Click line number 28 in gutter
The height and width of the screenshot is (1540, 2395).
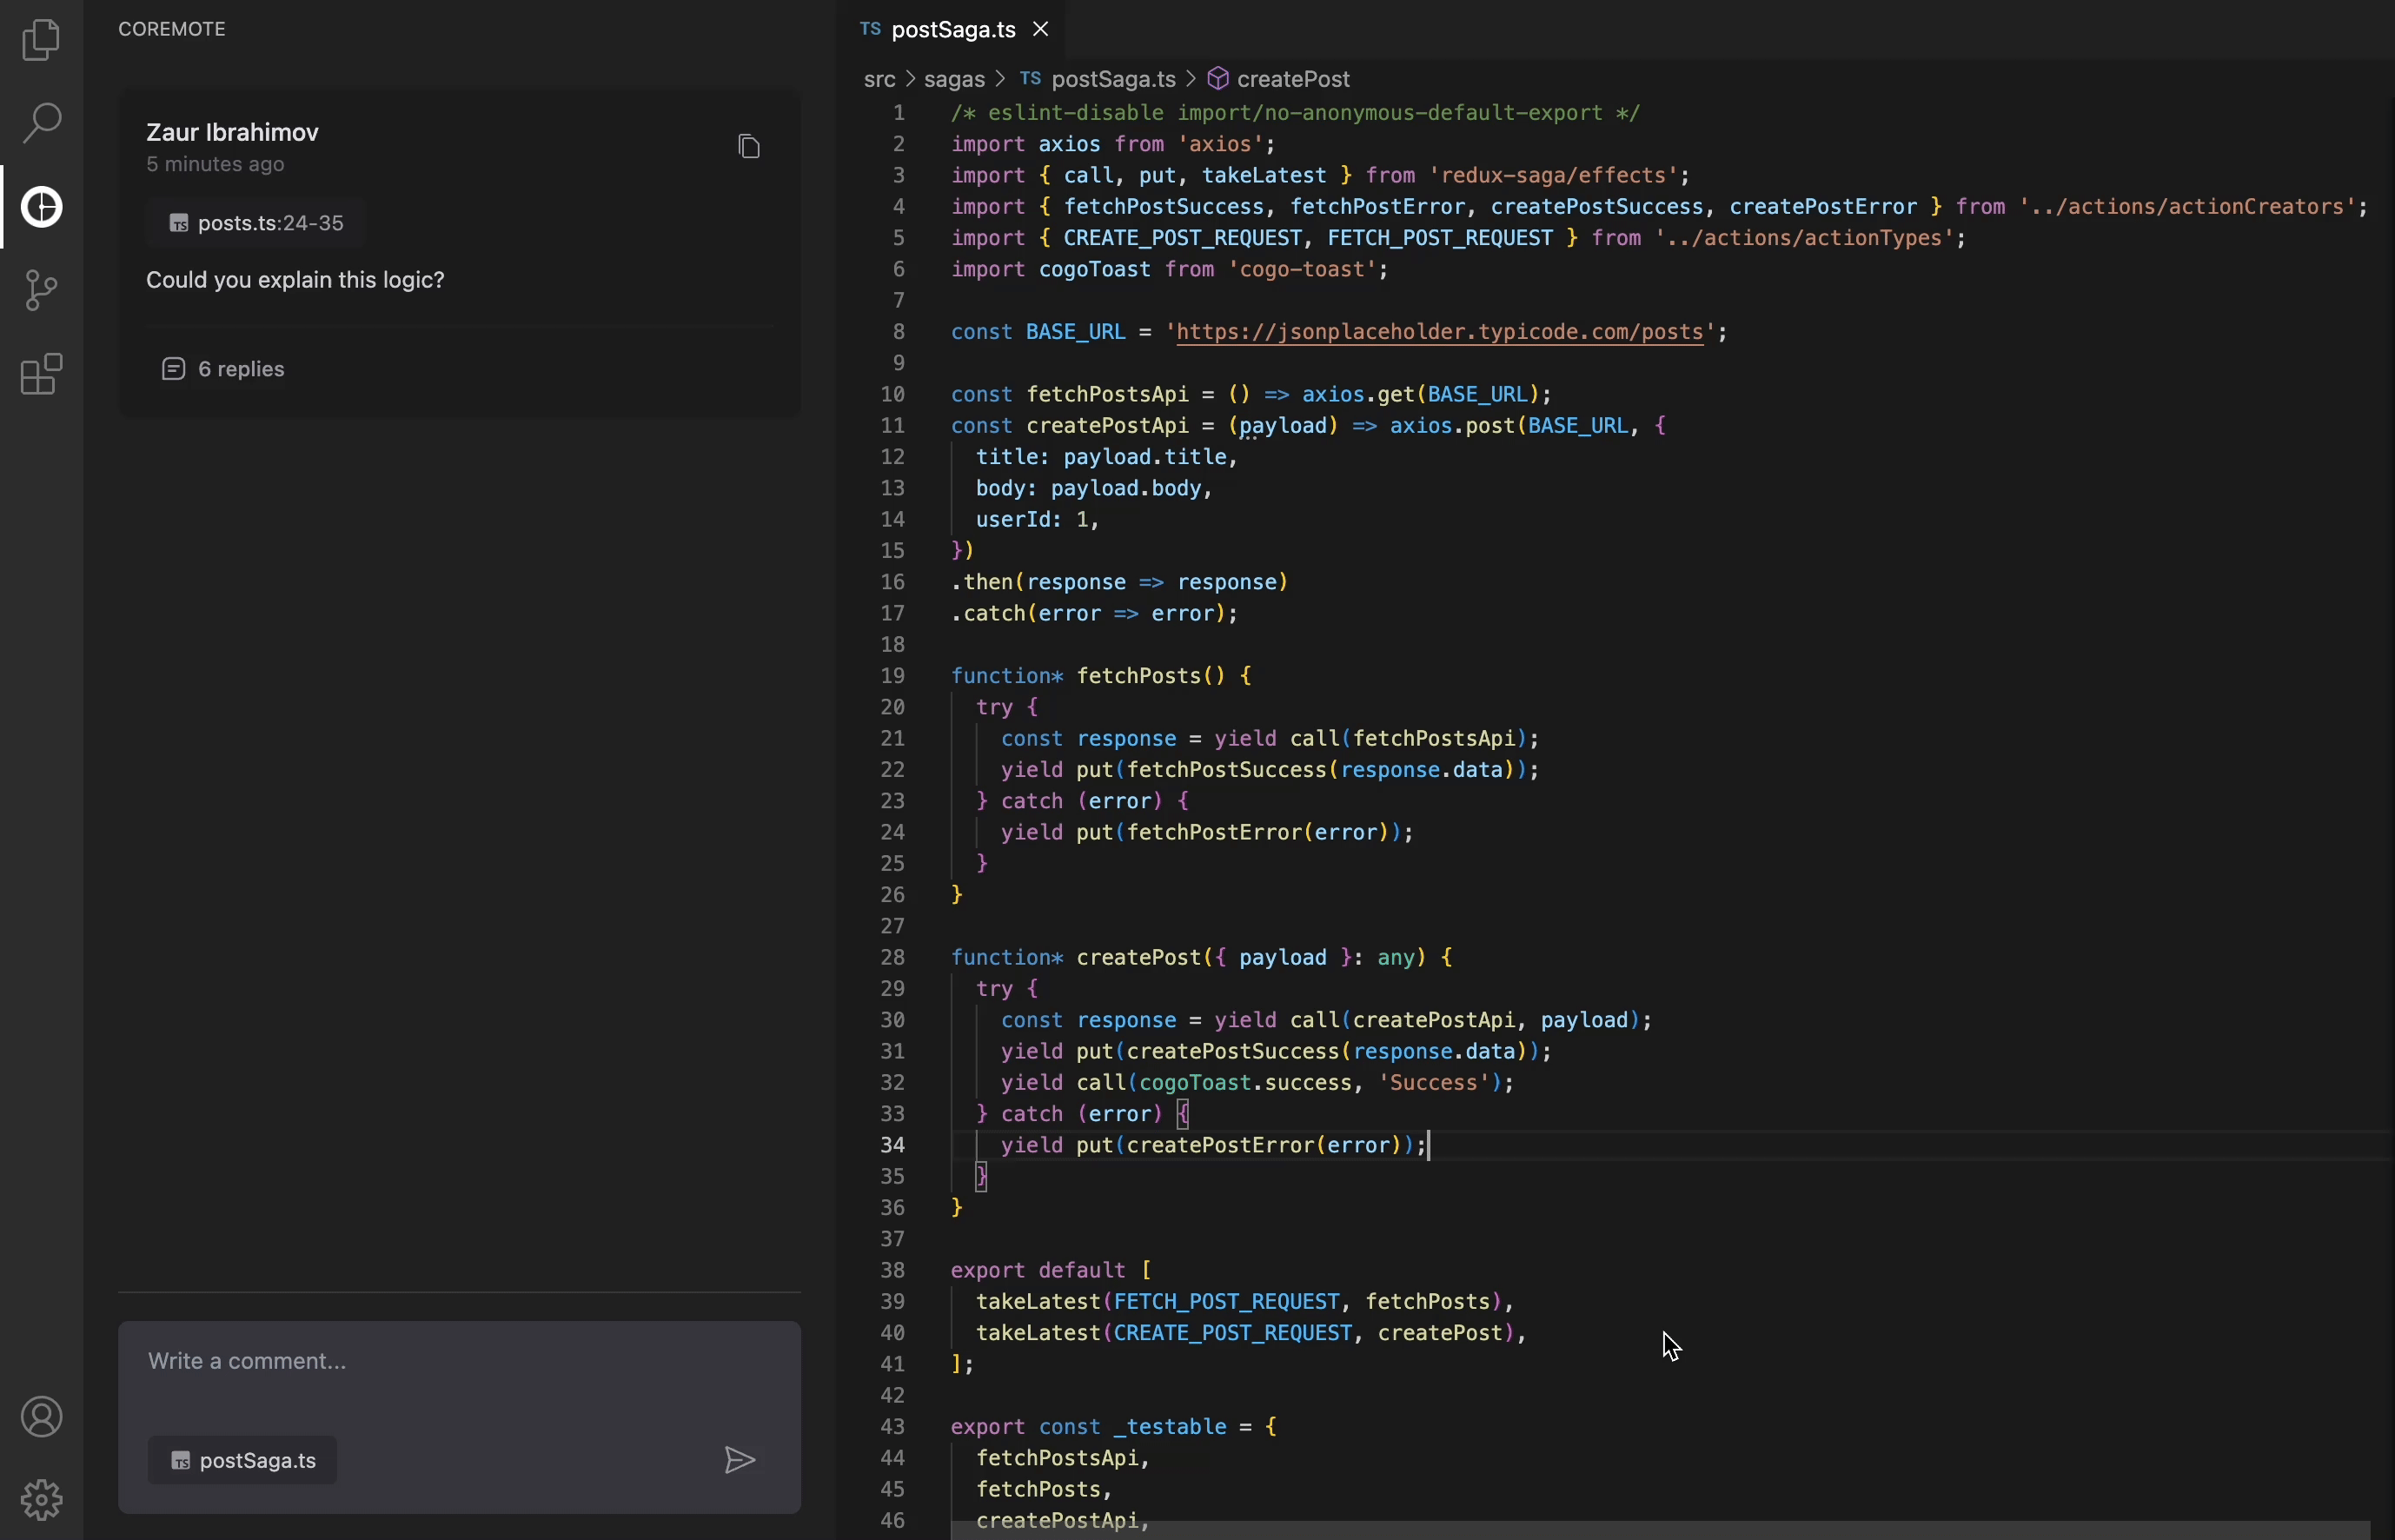892,958
